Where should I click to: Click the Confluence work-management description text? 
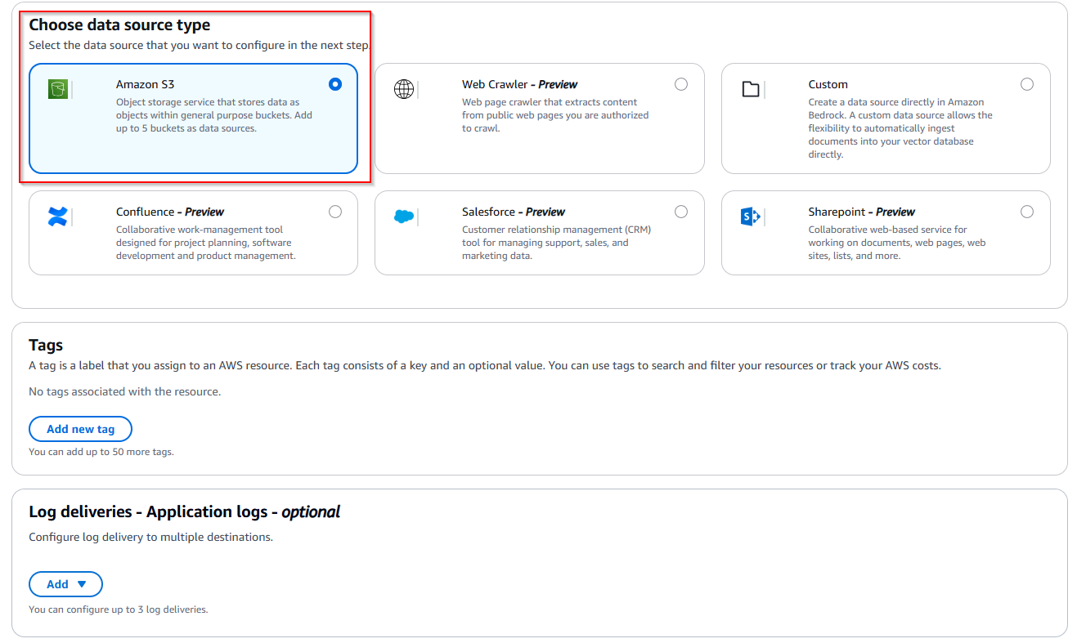click(205, 243)
